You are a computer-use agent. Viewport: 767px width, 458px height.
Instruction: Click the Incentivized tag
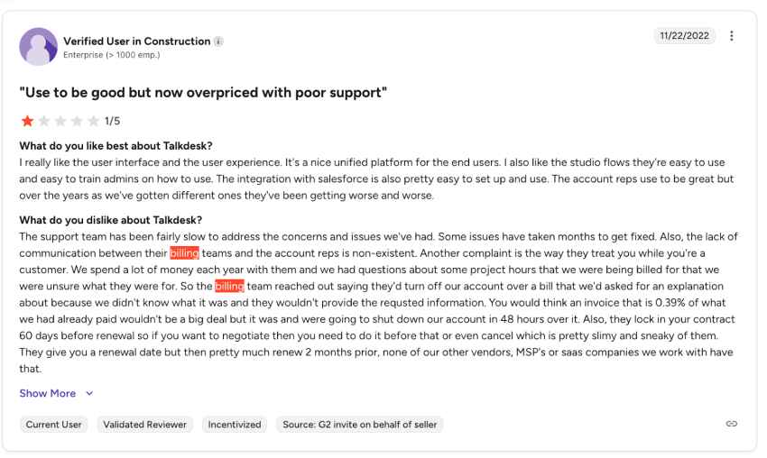(235, 424)
